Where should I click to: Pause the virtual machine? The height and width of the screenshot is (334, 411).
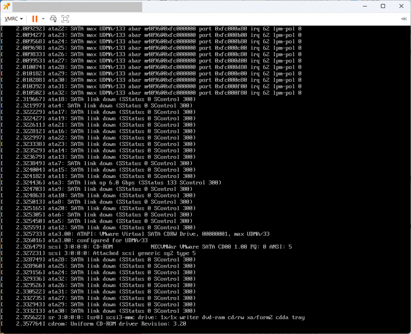[x=35, y=19]
